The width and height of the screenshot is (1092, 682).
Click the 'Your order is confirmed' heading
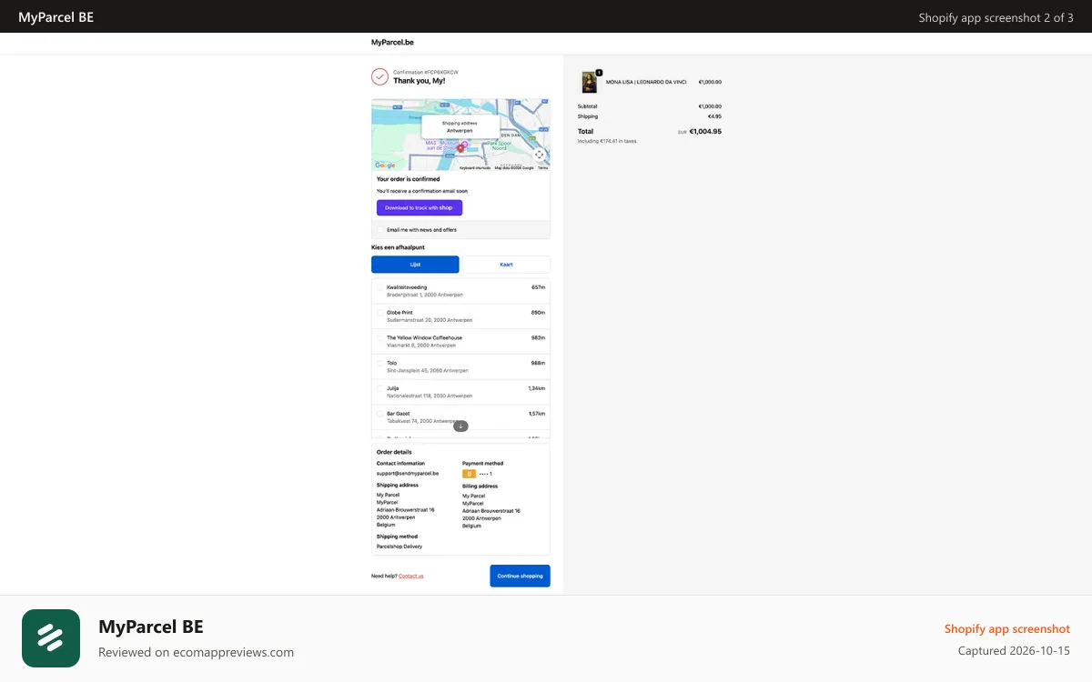click(x=408, y=179)
